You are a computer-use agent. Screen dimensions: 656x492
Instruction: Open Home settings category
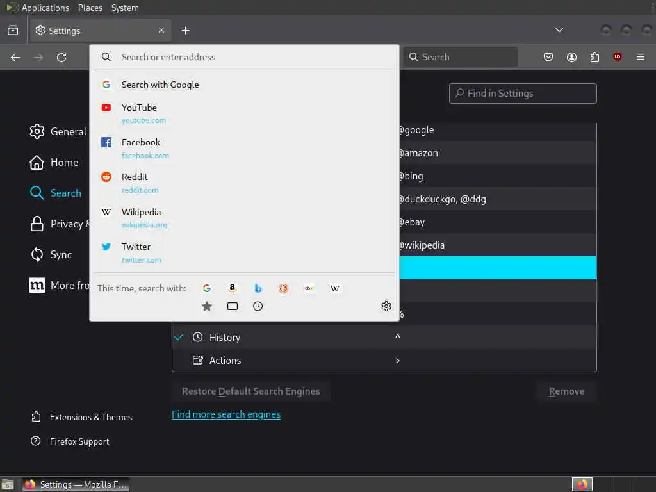(54, 162)
